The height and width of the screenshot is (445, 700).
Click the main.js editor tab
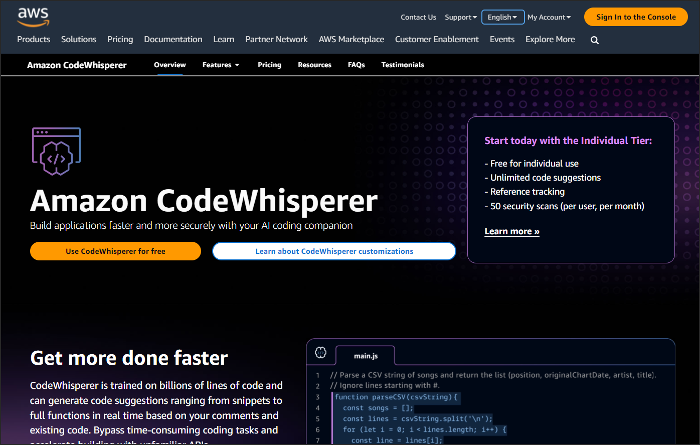coord(366,356)
